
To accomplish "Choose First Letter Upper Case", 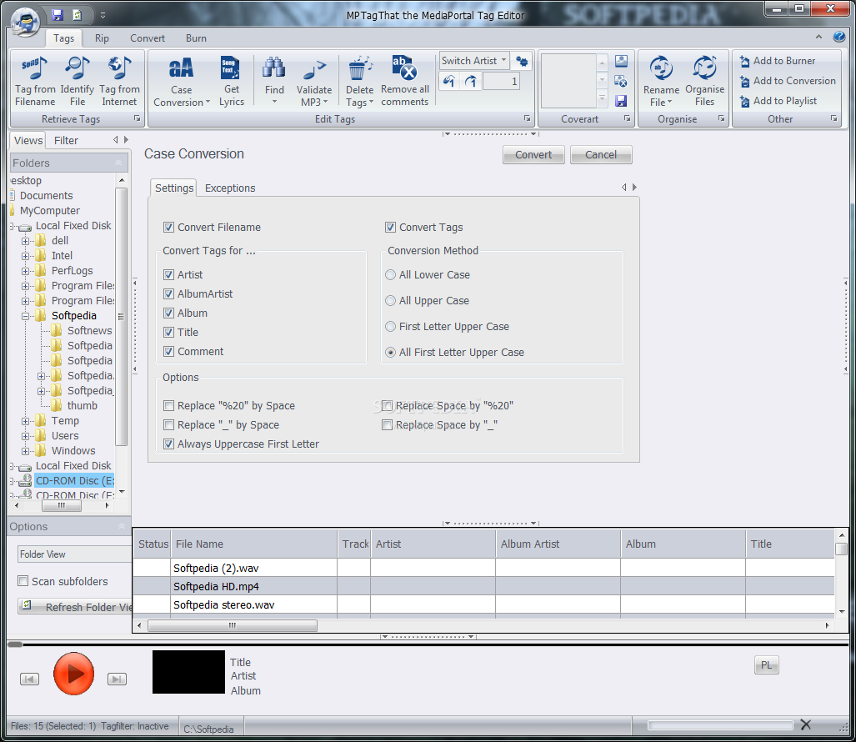I will pyautogui.click(x=390, y=327).
